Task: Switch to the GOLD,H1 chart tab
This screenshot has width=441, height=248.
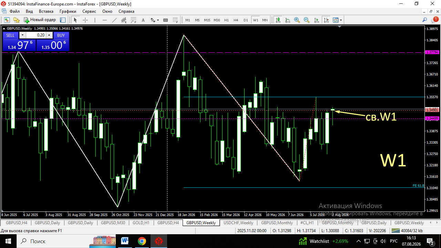Action: [x=141, y=223]
